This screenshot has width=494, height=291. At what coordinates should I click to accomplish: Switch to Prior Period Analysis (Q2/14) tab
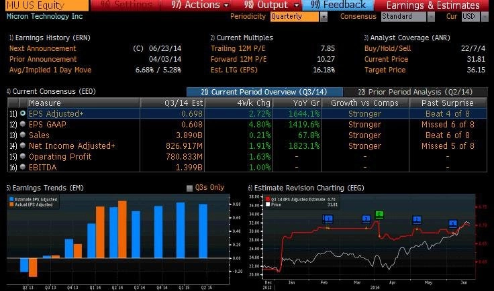[415, 92]
